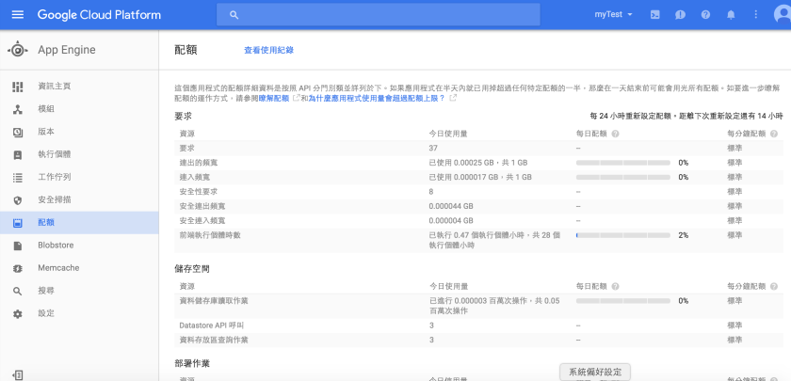Open Memcache page

tap(58, 267)
